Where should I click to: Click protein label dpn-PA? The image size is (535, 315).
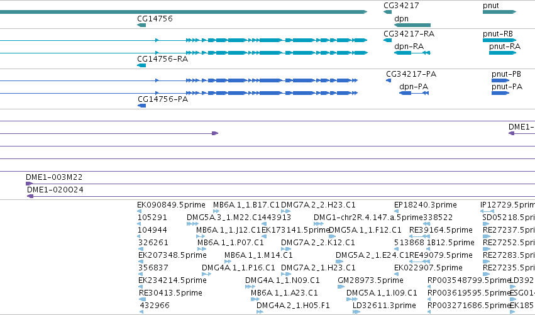414,87
